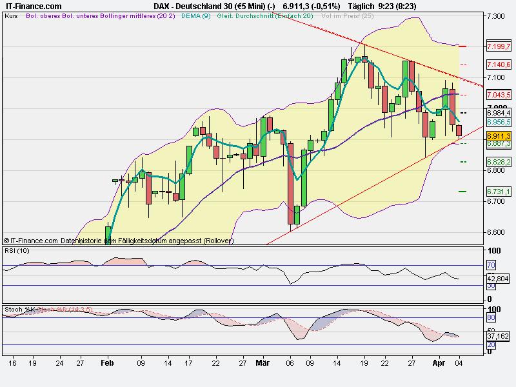Select the red dashed resistance marker beside 7.199,7
Screen dimensions: 516x387
(x=462, y=46)
